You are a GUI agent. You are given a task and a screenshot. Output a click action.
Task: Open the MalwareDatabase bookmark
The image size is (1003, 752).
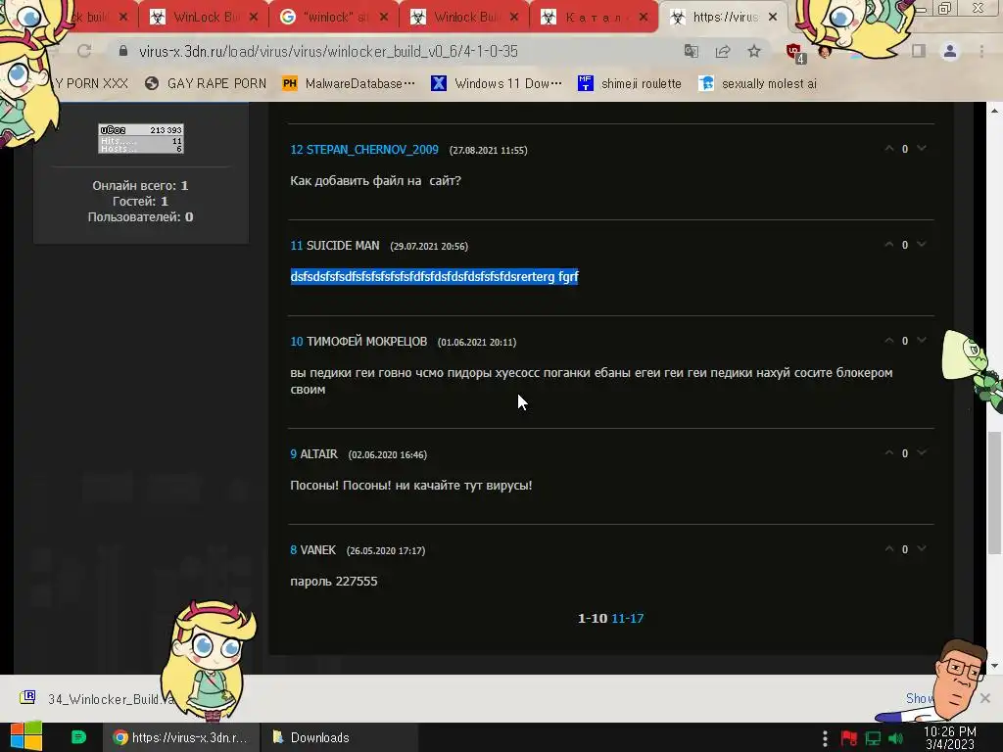click(349, 83)
